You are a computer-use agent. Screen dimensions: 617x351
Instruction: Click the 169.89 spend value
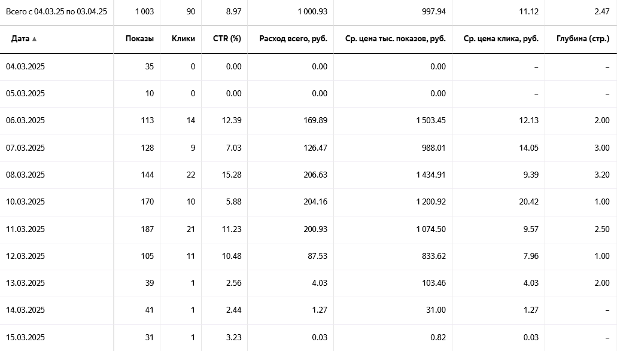[315, 120]
